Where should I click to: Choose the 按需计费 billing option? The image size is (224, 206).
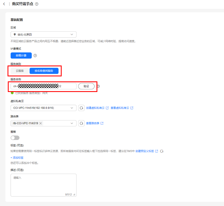pos(21,55)
